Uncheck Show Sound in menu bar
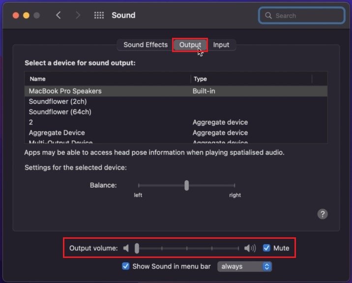This screenshot has width=352, height=283. pyautogui.click(x=126, y=266)
